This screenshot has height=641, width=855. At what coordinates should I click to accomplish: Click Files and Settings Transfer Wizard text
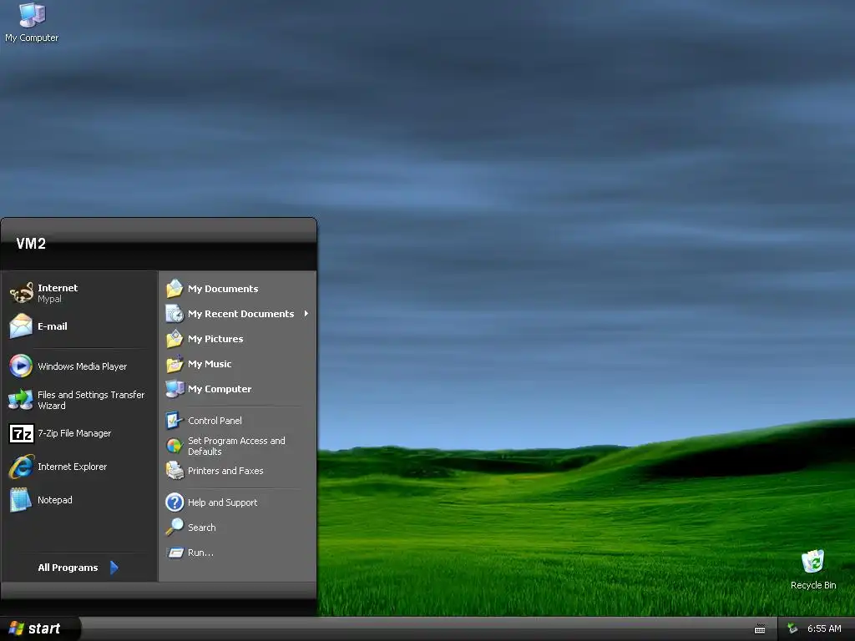[x=91, y=400]
